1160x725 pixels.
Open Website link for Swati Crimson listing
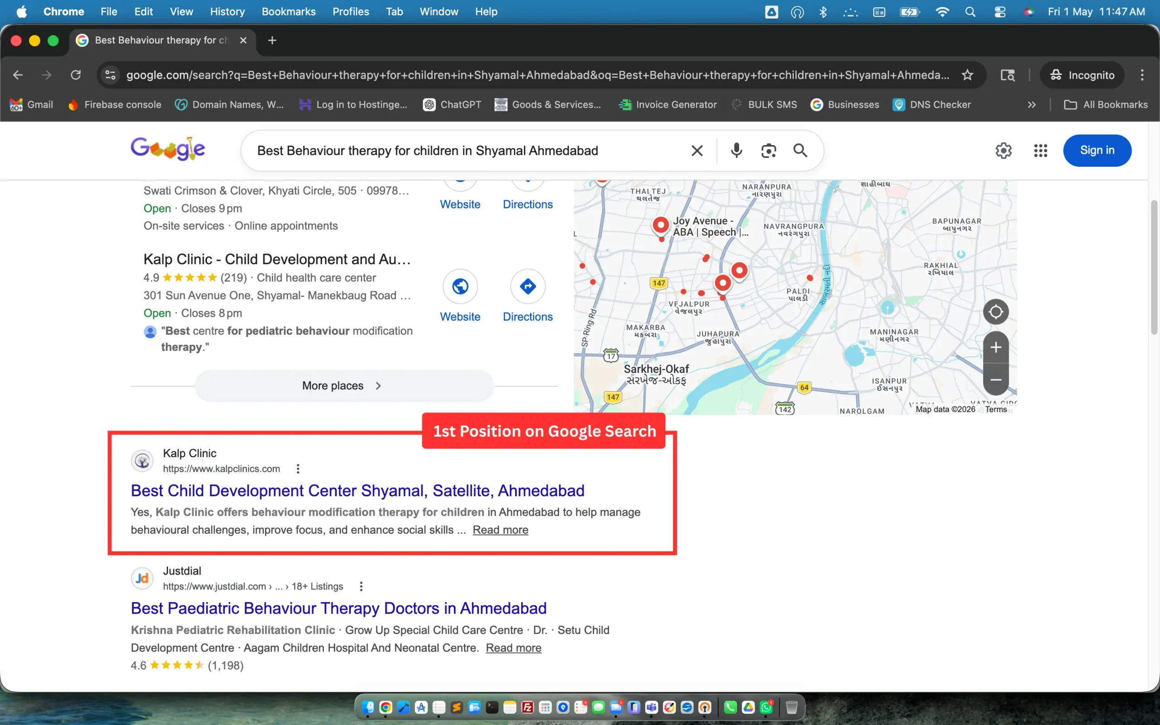460,204
